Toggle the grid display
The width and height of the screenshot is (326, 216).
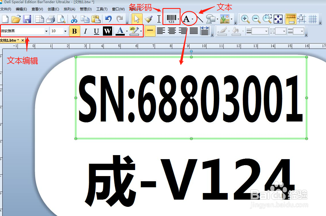tap(313, 19)
